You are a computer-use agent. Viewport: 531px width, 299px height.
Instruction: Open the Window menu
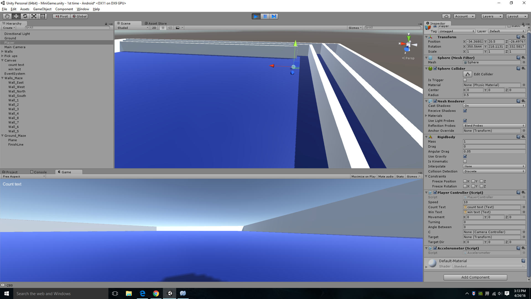coord(83,9)
